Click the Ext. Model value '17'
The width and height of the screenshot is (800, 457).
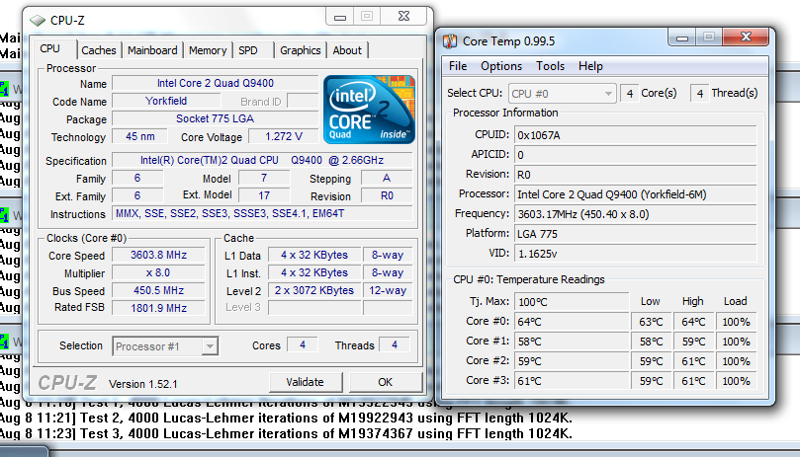click(264, 195)
